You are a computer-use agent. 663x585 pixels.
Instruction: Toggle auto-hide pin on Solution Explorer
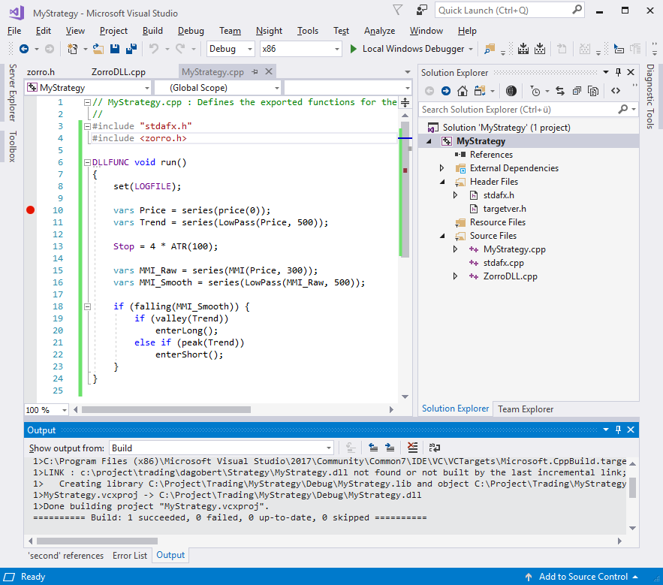pos(618,73)
